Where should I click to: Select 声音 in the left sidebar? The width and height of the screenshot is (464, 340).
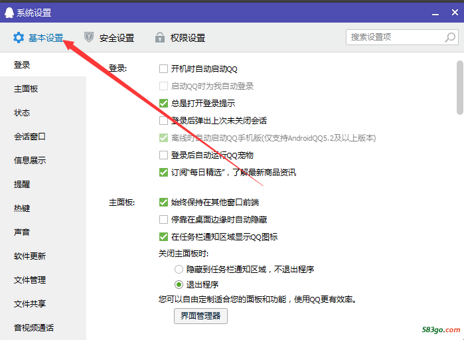click(x=43, y=232)
